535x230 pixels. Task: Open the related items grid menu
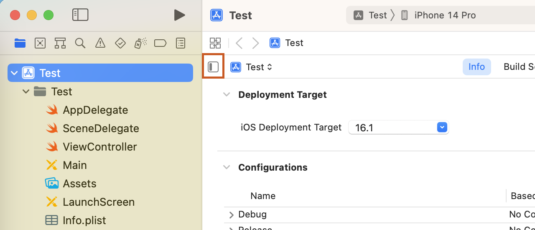point(215,43)
